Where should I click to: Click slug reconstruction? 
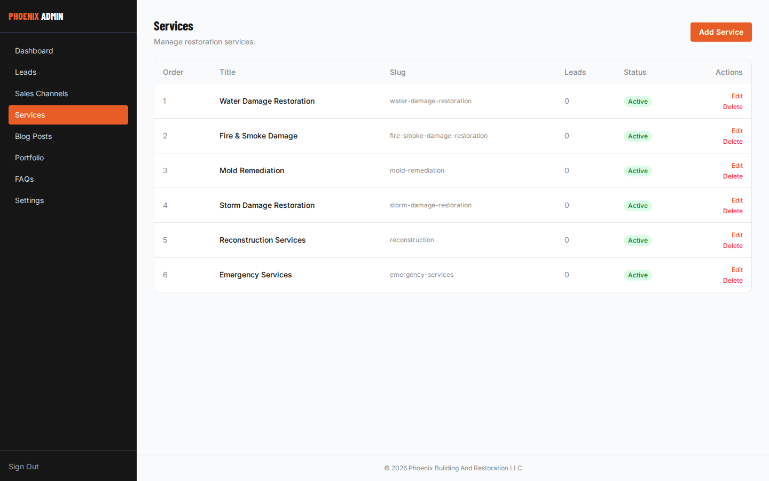412,240
